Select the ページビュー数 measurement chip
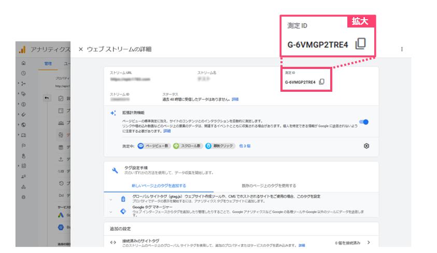Screen dimensions: 437x253 153,146
